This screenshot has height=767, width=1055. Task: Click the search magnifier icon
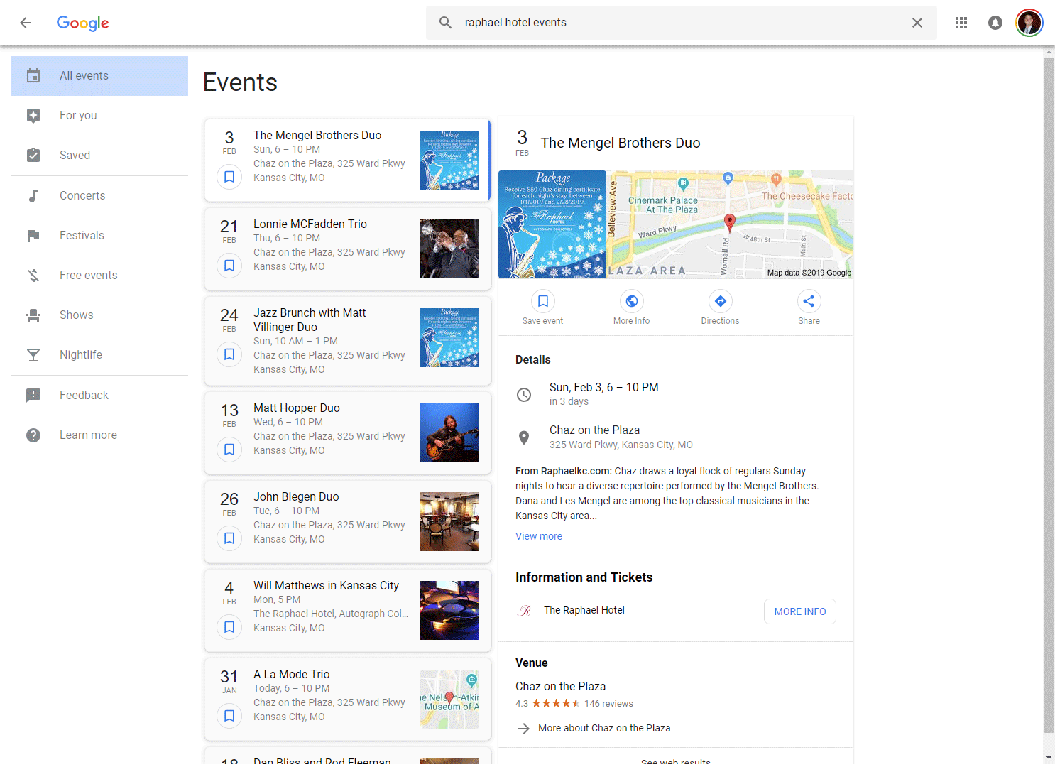click(445, 23)
